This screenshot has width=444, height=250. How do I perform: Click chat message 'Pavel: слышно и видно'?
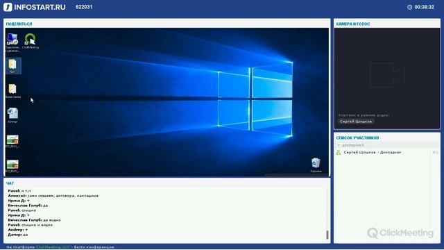pyautogui.click(x=31, y=225)
